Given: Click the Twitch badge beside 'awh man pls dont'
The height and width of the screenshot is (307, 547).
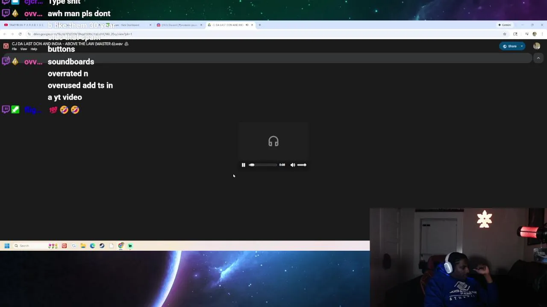Looking at the screenshot, I should pyautogui.click(x=6, y=13).
